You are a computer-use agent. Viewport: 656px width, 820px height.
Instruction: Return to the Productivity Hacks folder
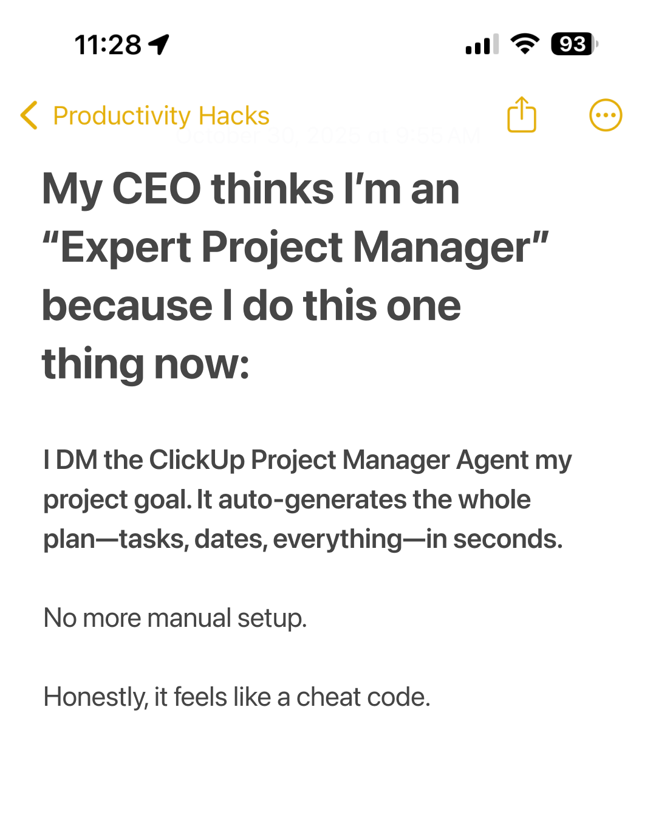[161, 115]
